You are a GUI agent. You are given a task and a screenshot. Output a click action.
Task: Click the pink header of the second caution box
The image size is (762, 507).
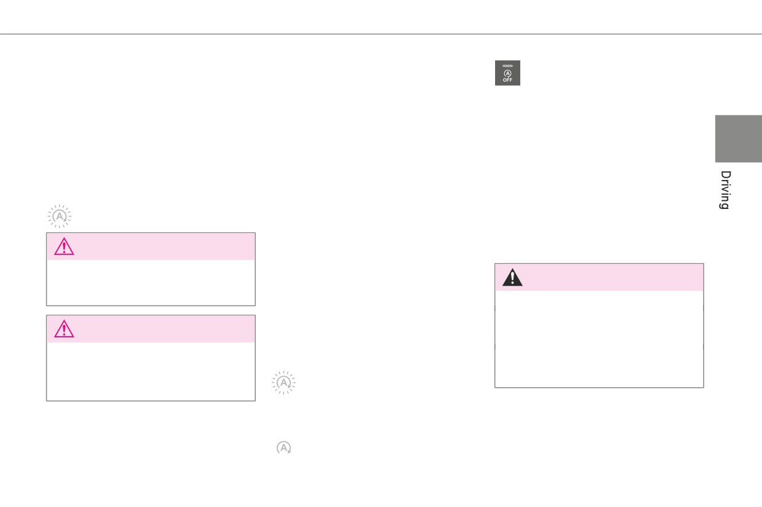coord(151,329)
